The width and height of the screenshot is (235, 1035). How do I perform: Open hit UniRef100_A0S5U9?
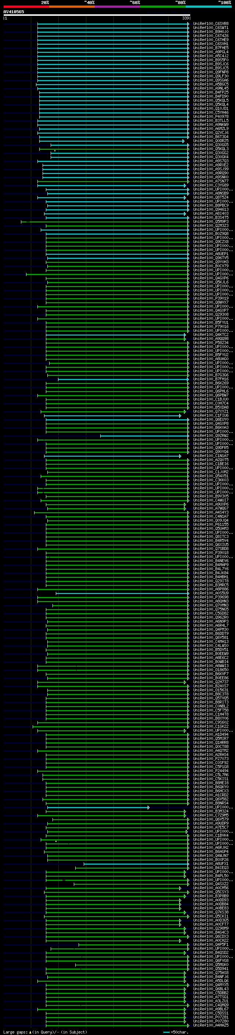tap(211, 593)
